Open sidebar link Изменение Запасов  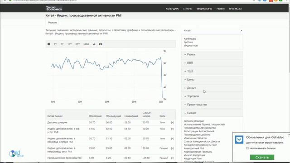pos(195,138)
